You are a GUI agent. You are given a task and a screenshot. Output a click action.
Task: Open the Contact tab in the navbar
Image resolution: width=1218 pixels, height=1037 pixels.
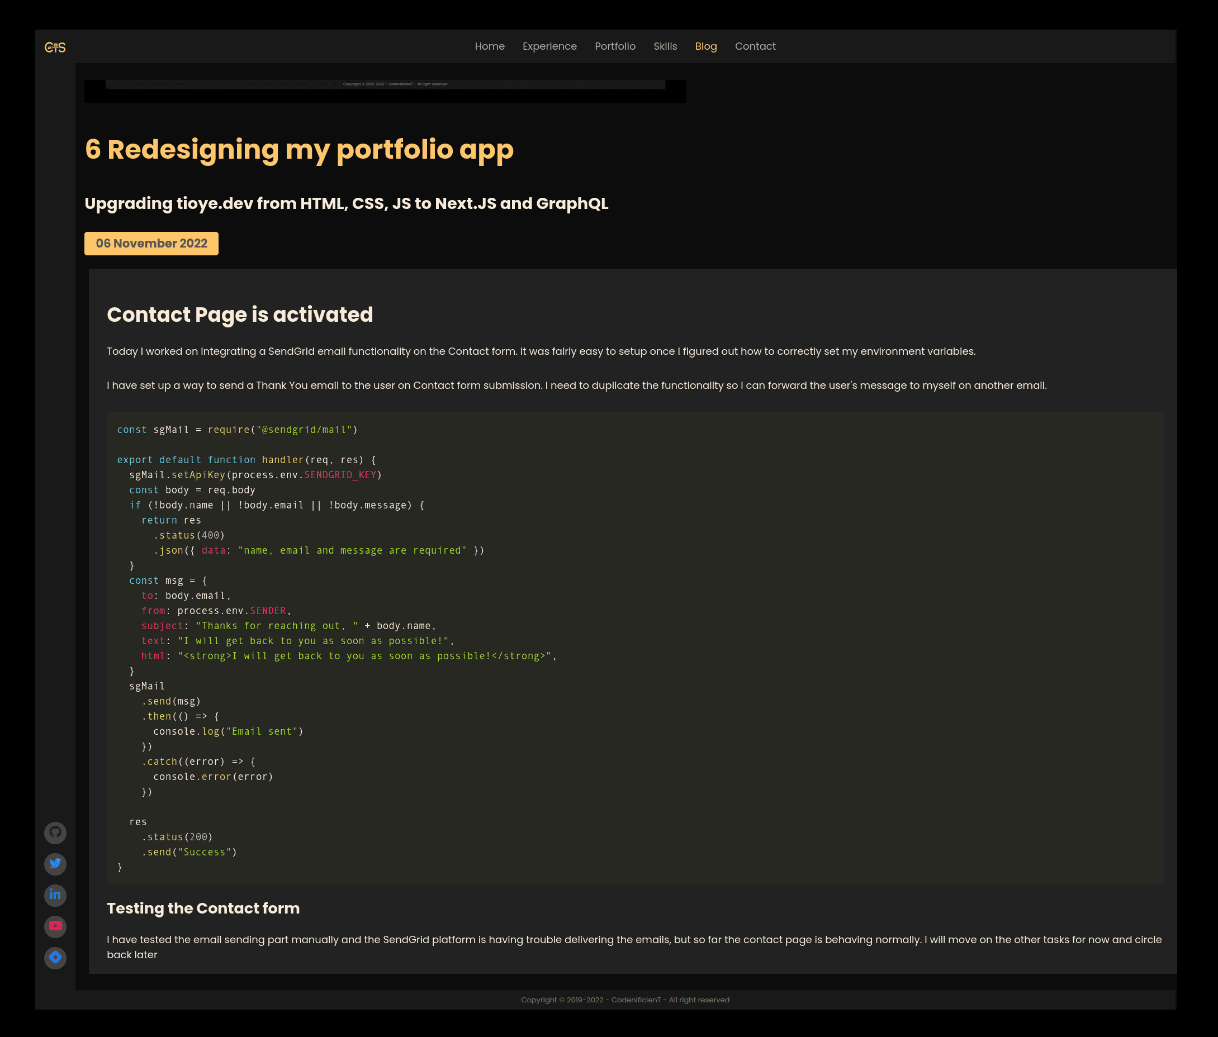click(755, 46)
